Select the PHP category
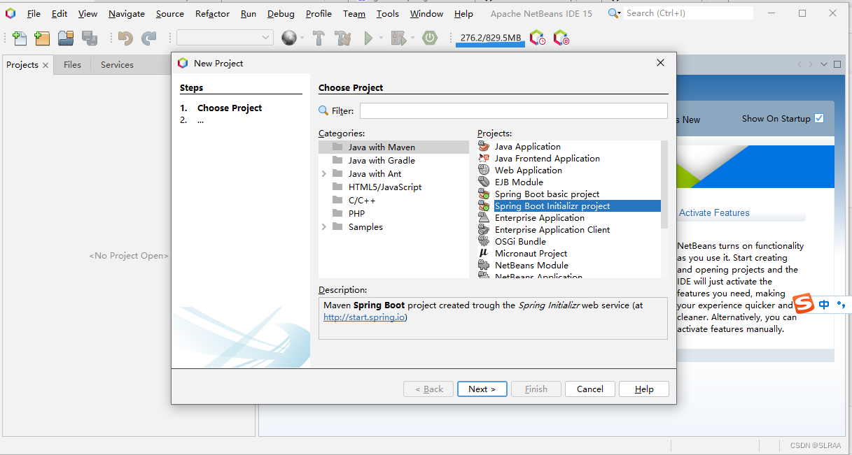Viewport: 852px width, 455px height. pos(356,213)
